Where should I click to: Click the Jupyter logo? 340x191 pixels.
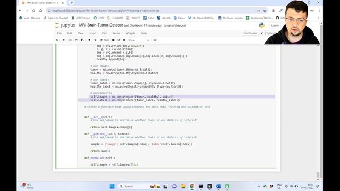coord(66,25)
